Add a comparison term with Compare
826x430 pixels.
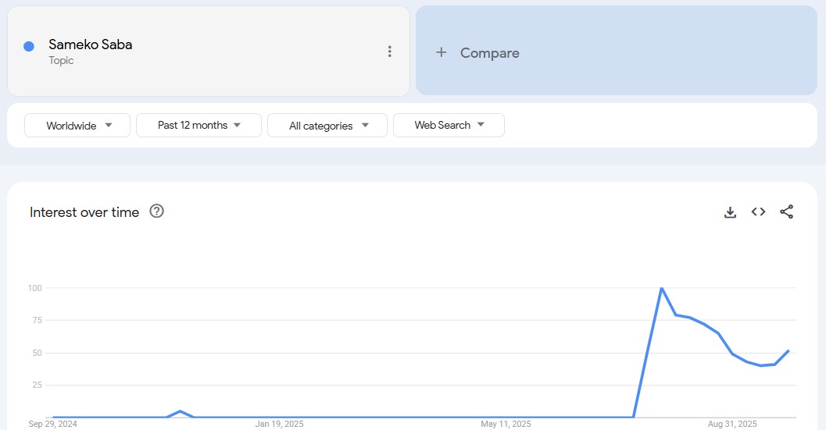pos(489,53)
